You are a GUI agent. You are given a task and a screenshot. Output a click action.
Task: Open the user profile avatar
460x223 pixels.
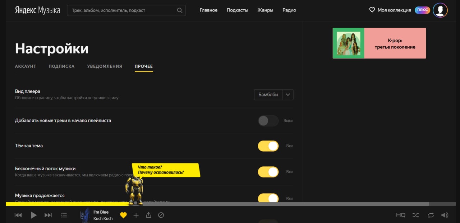click(x=440, y=10)
